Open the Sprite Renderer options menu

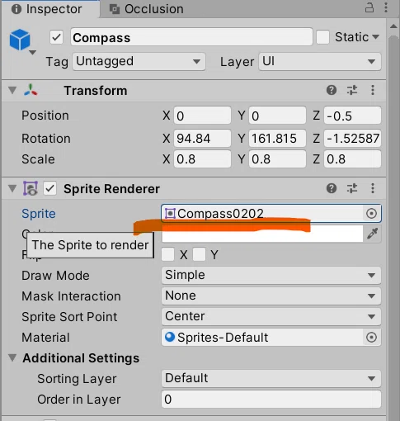point(373,188)
